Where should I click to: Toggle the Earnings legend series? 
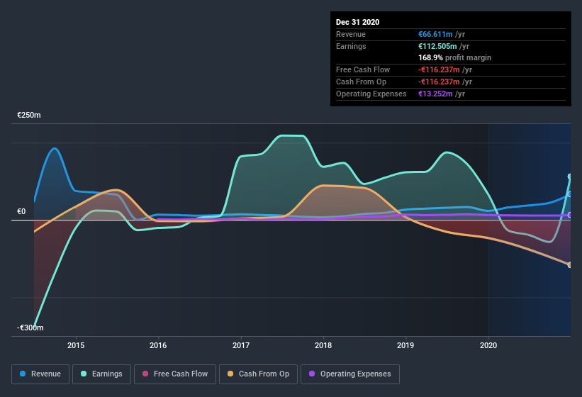pyautogui.click(x=101, y=374)
